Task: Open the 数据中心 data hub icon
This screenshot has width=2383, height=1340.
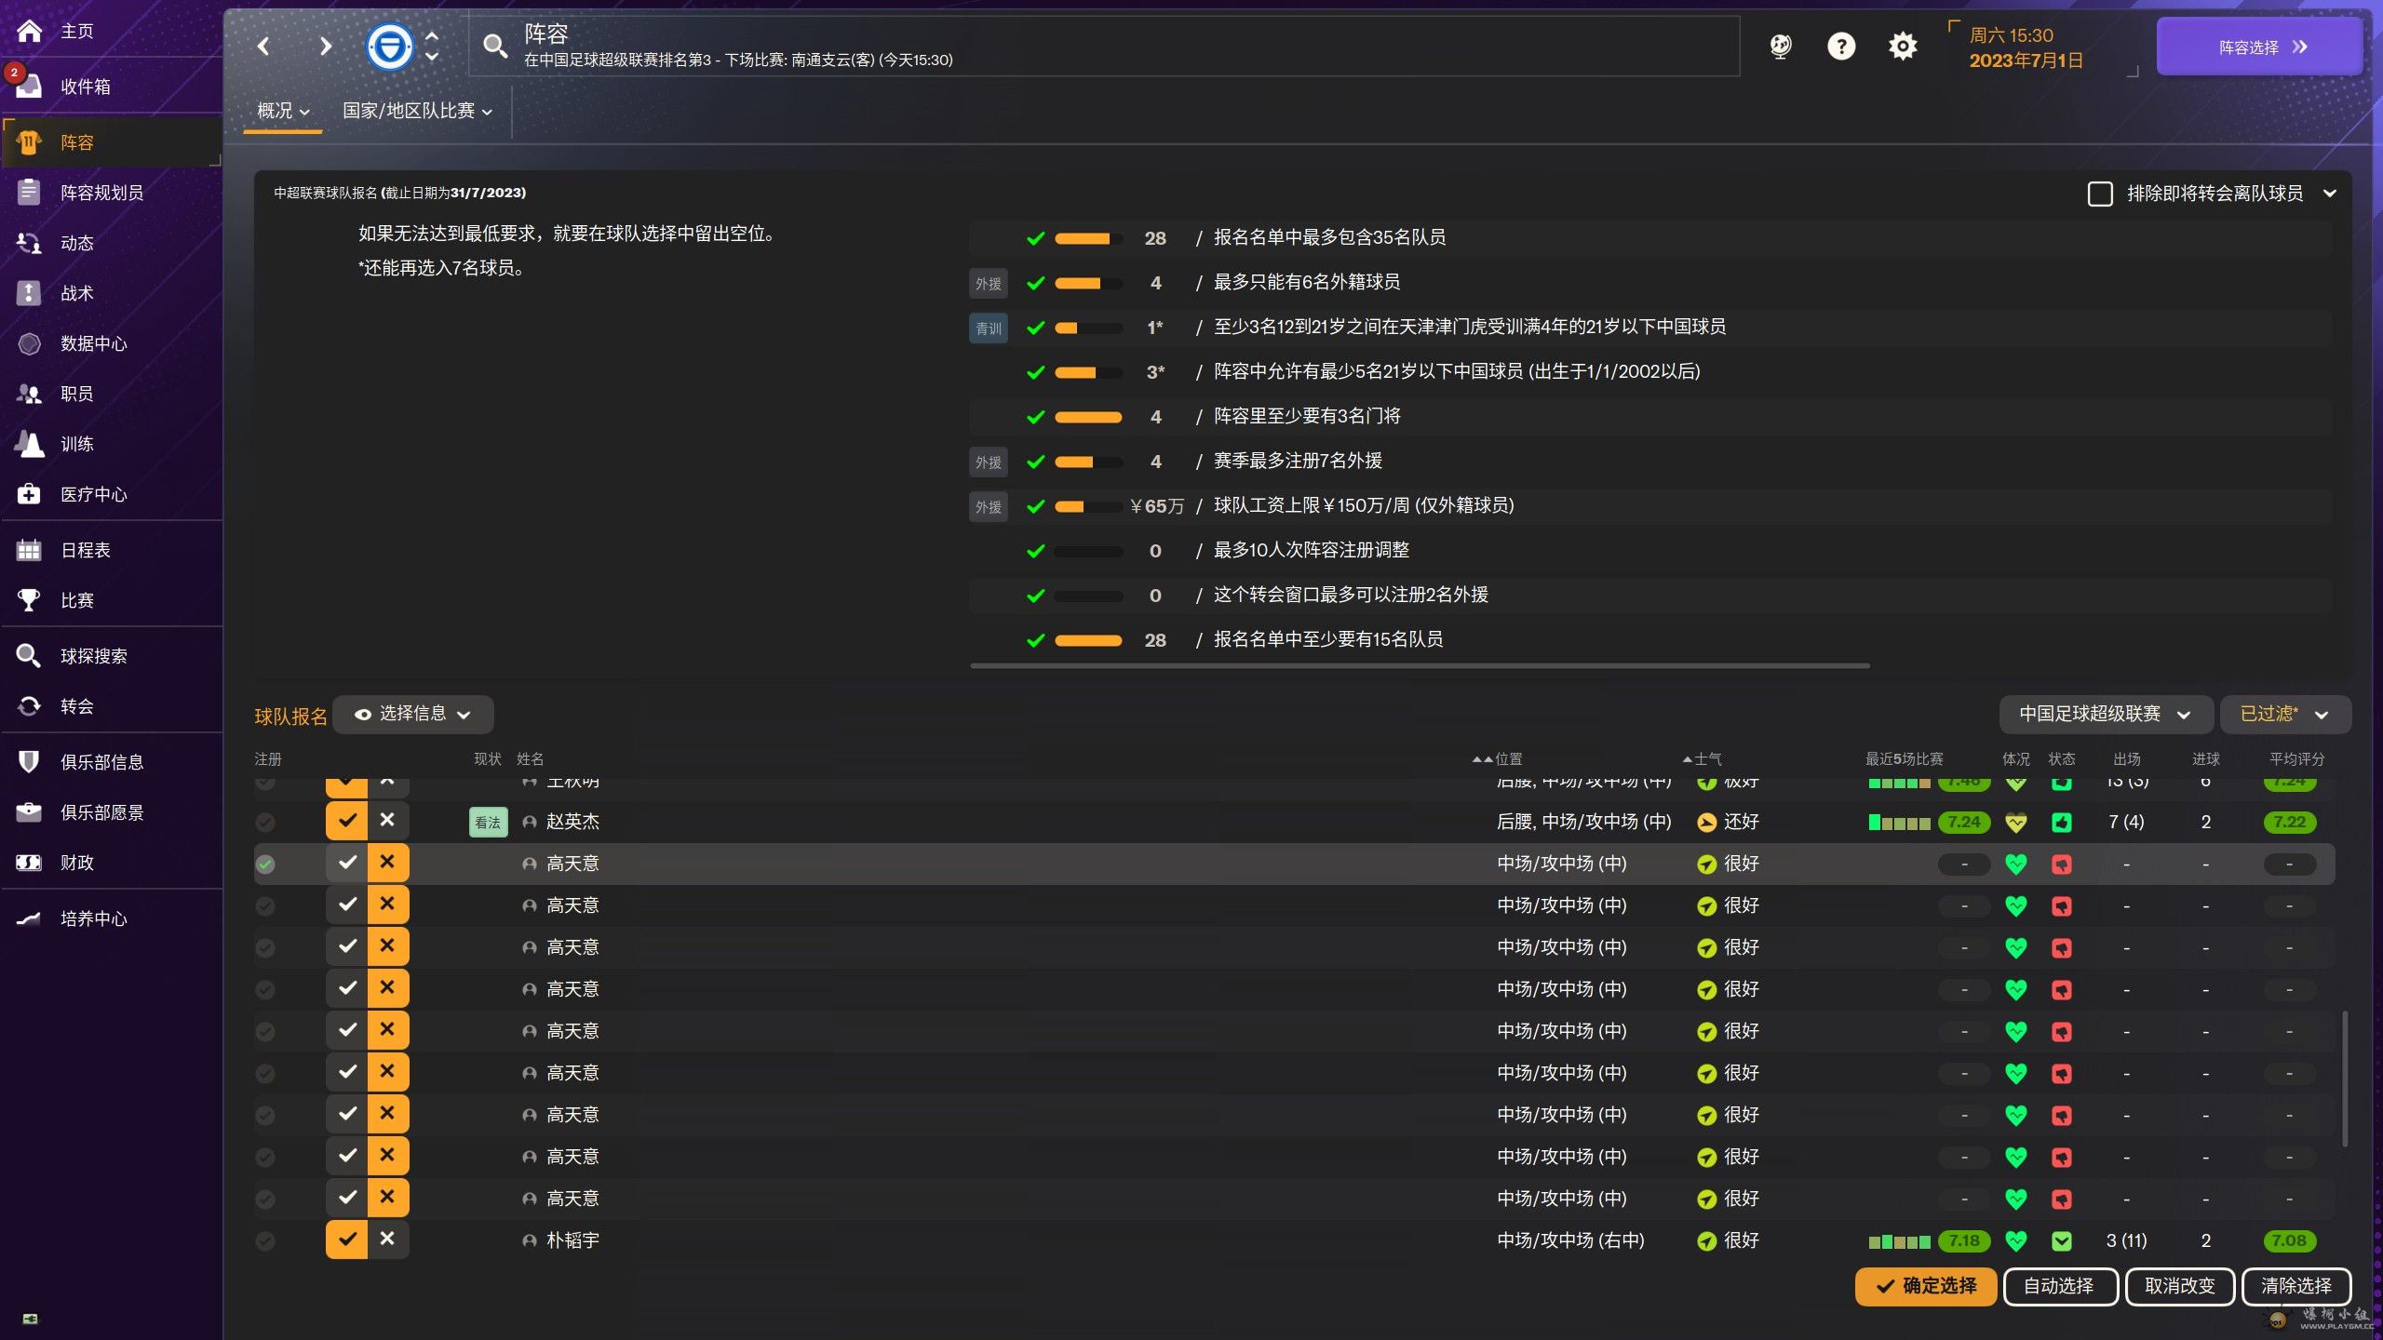Action: point(29,343)
